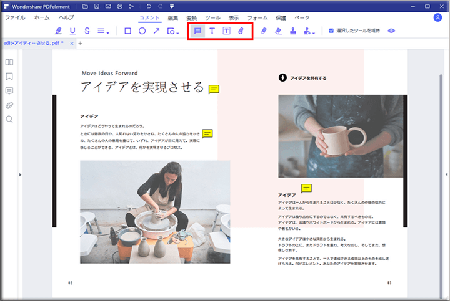Switch to the 変換 tab
The height and width of the screenshot is (301, 450).
[192, 17]
